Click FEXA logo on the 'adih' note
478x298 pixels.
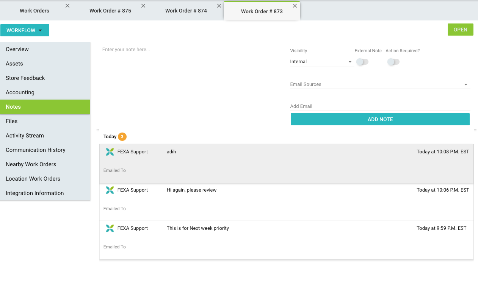tap(110, 152)
